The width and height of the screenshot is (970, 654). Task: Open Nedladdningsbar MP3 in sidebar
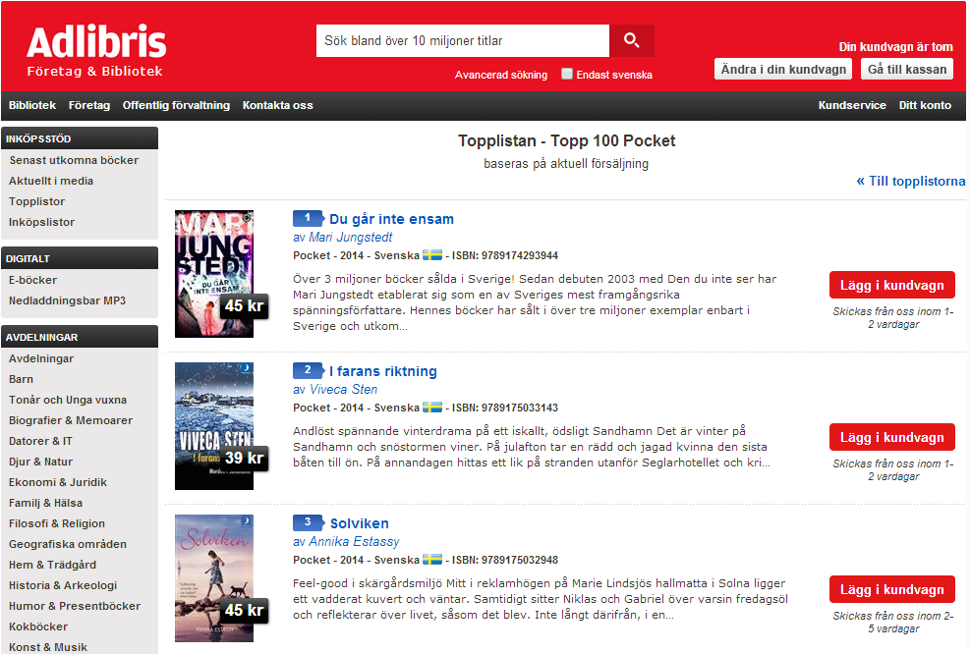(x=67, y=300)
